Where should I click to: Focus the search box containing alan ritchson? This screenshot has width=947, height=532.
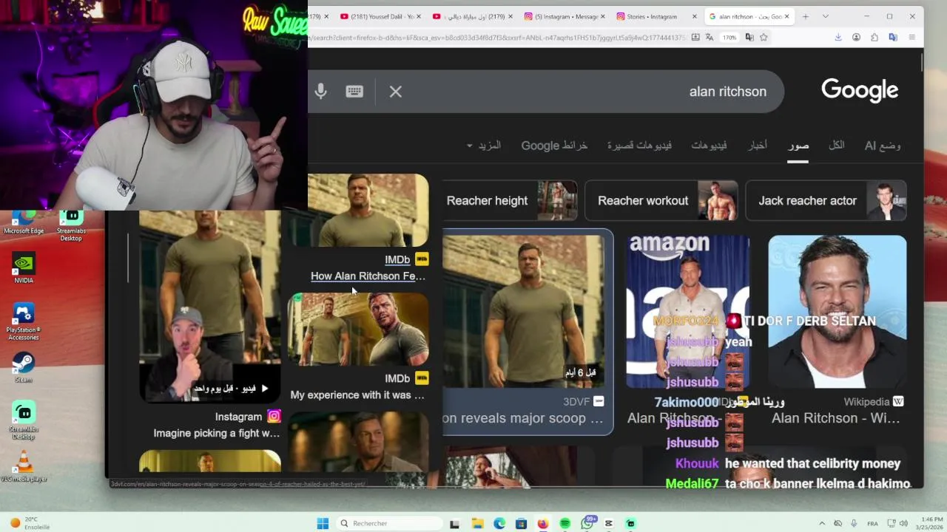pyautogui.click(x=546, y=92)
